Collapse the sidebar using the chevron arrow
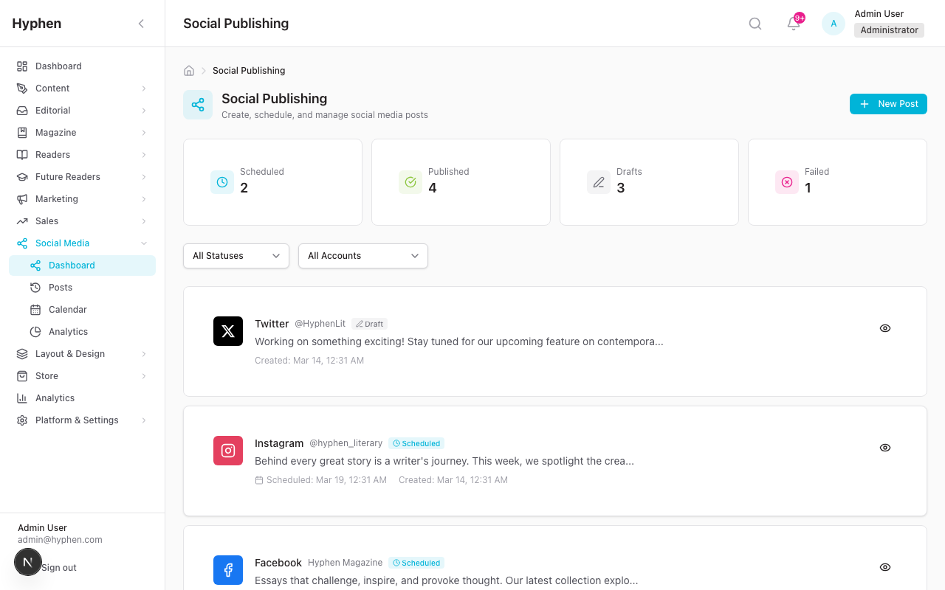This screenshot has width=945, height=590. tap(141, 23)
